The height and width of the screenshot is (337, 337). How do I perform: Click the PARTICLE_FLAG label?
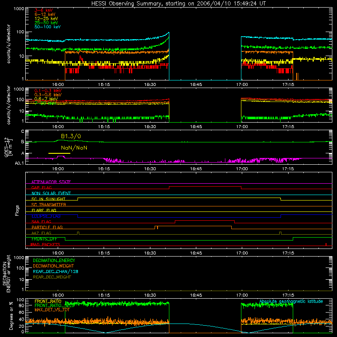tap(47, 227)
